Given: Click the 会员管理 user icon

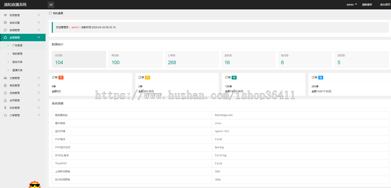Looking at the screenshot, I should [5, 100].
